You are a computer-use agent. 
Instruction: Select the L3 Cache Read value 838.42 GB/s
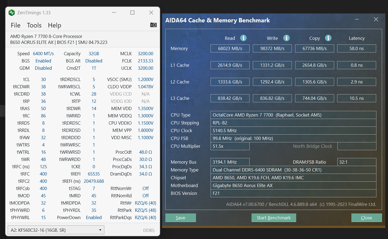[x=230, y=98]
